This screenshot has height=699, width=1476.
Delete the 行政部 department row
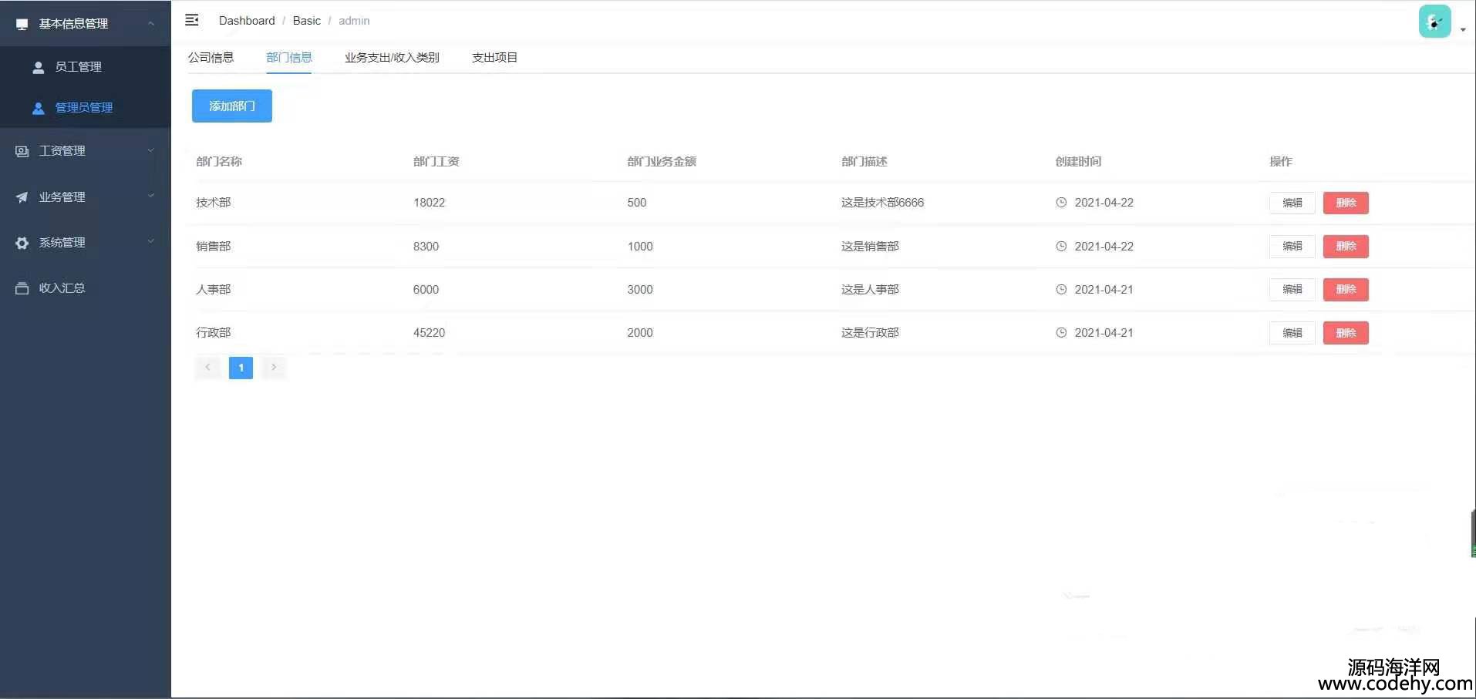pyautogui.click(x=1346, y=333)
